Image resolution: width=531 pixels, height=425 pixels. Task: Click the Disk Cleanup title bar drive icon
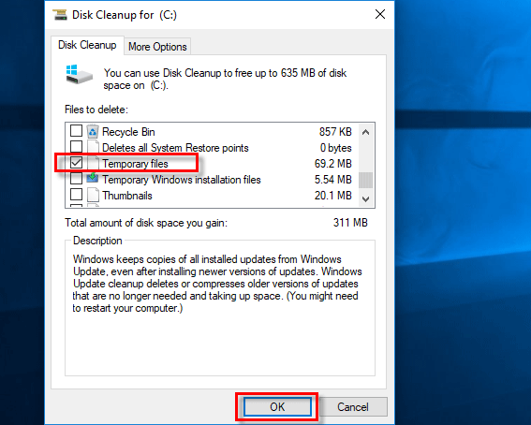(60, 15)
